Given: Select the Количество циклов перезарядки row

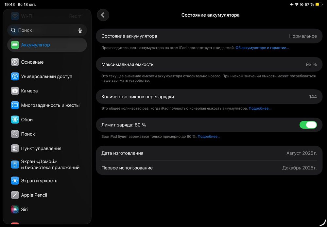Looking at the screenshot, I should click(209, 97).
